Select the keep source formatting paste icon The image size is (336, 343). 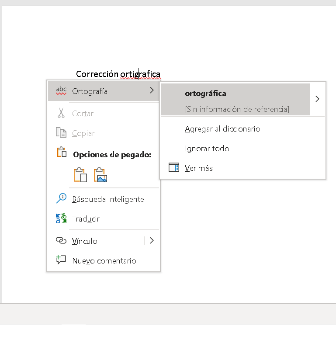click(80, 175)
